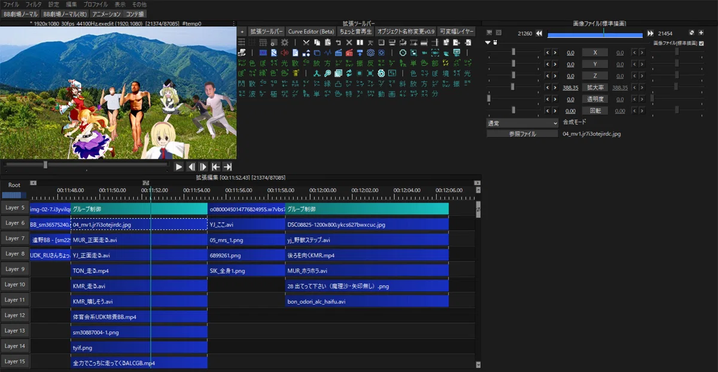Add a video object with blue screen icon
The height and width of the screenshot is (372, 718).
[x=263, y=53]
